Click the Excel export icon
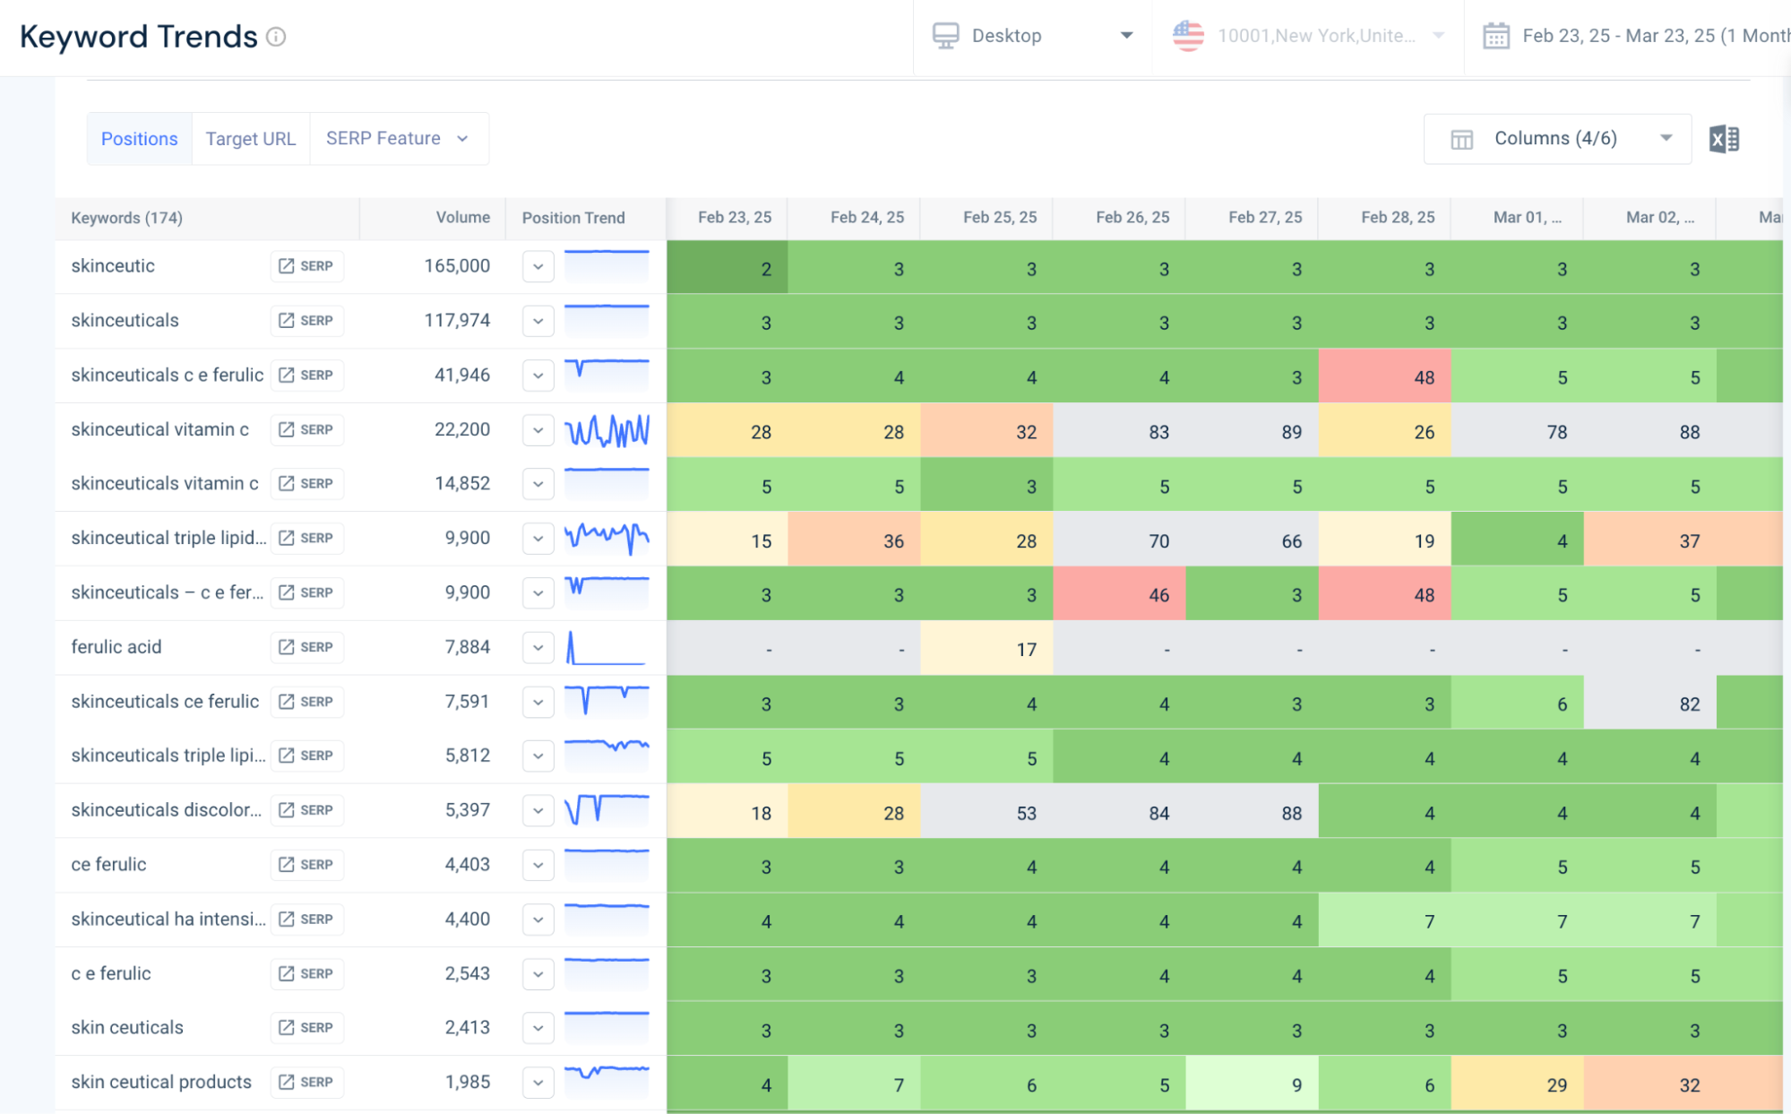1791x1114 pixels. (x=1724, y=139)
